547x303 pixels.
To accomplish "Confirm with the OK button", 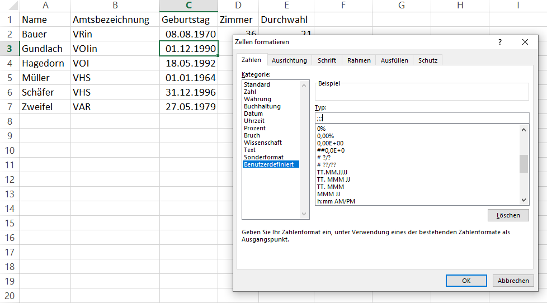I will (466, 281).
